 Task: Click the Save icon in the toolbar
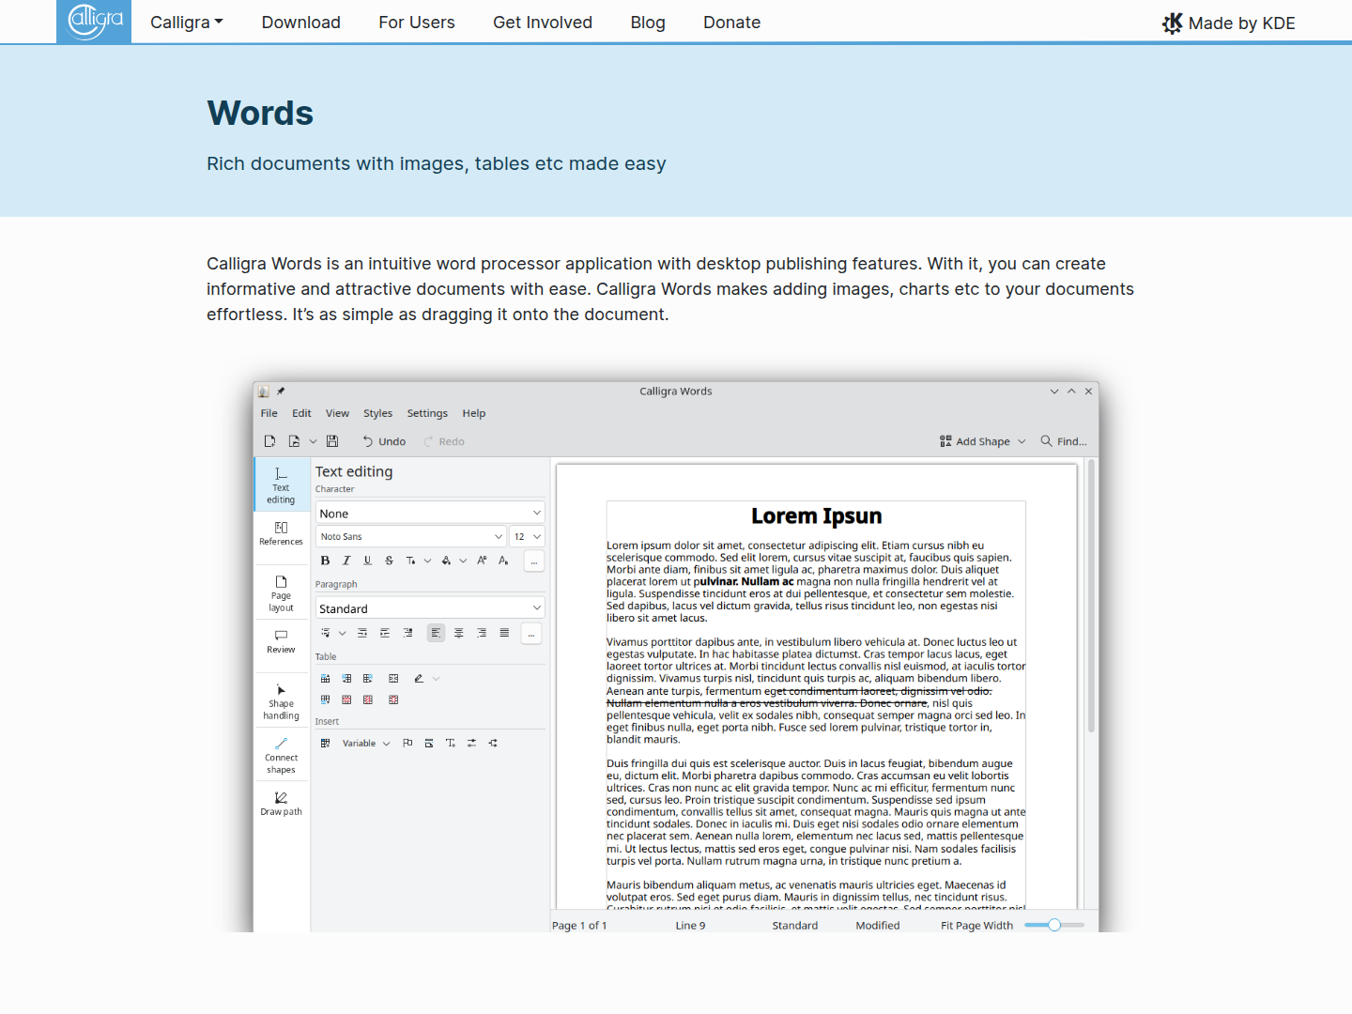(x=332, y=441)
